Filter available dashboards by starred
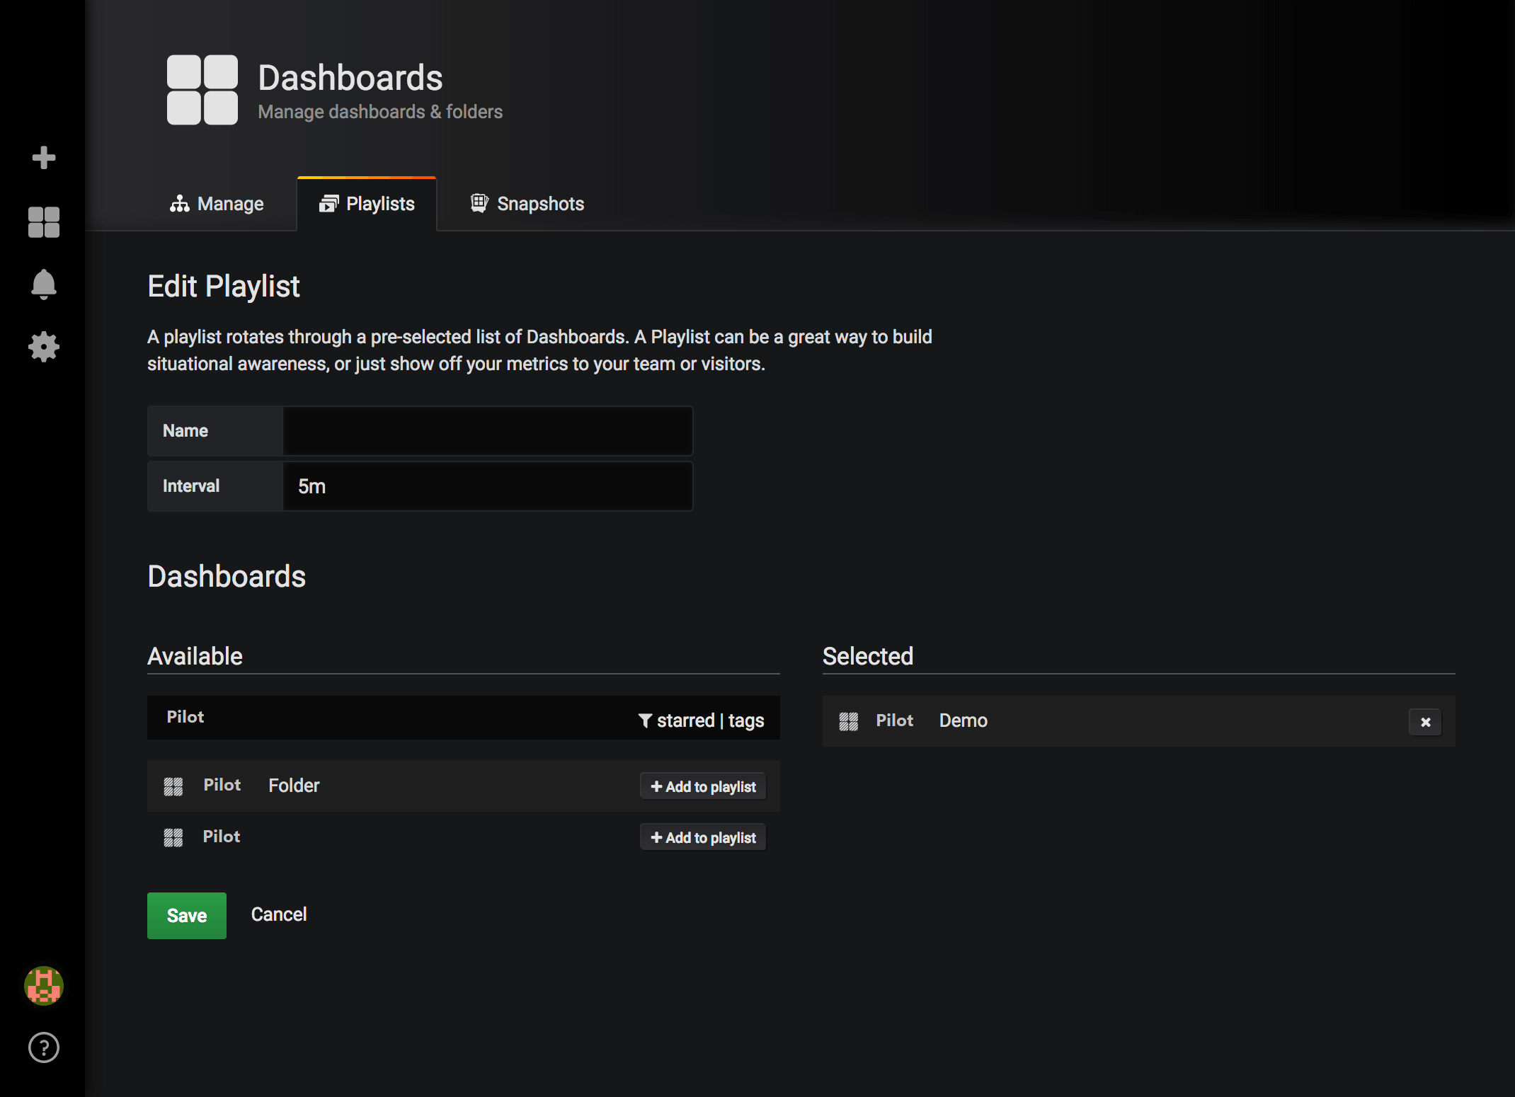The image size is (1515, 1097). 685,720
